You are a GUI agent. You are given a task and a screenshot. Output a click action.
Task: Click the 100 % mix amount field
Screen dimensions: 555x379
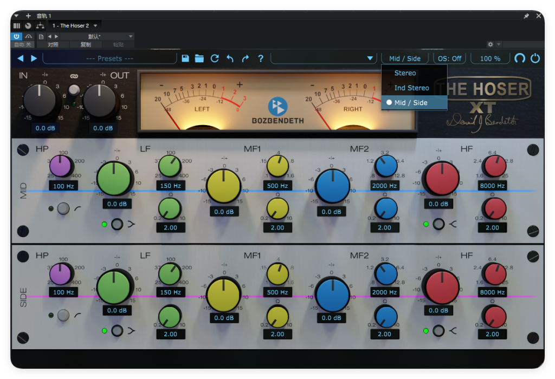coord(490,58)
